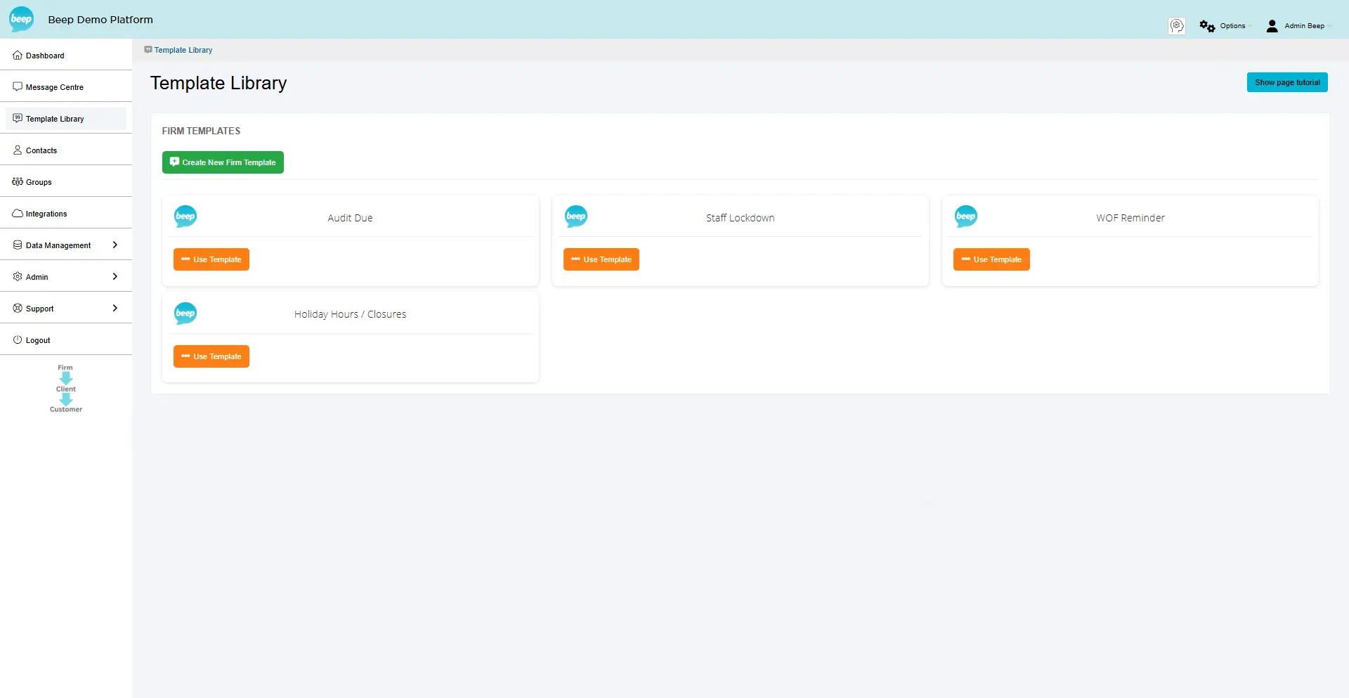Image resolution: width=1349 pixels, height=698 pixels.
Task: Use Template for Staff Lockdown
Action: pos(601,259)
